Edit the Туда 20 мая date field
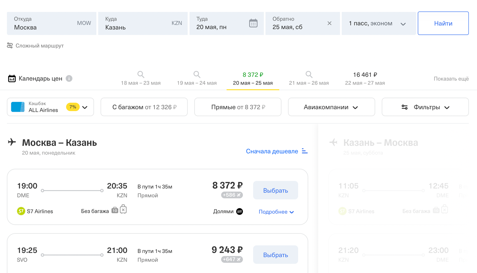The height and width of the screenshot is (273, 477). tap(227, 23)
